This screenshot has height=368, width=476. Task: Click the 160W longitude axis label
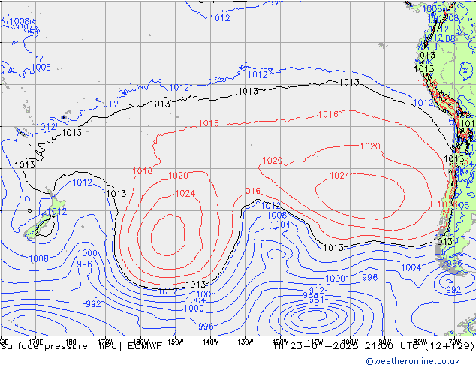(140, 342)
